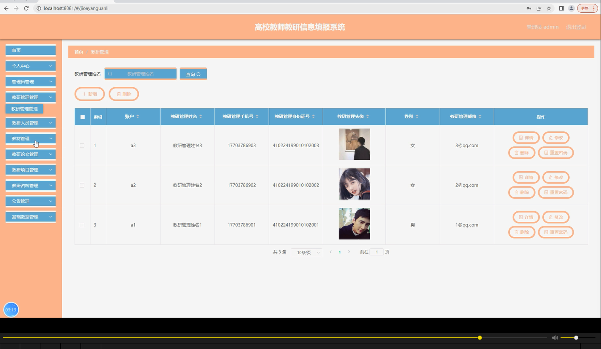601x349 pixels.
Task: Mute the video using the speaker icon
Action: click(x=555, y=337)
